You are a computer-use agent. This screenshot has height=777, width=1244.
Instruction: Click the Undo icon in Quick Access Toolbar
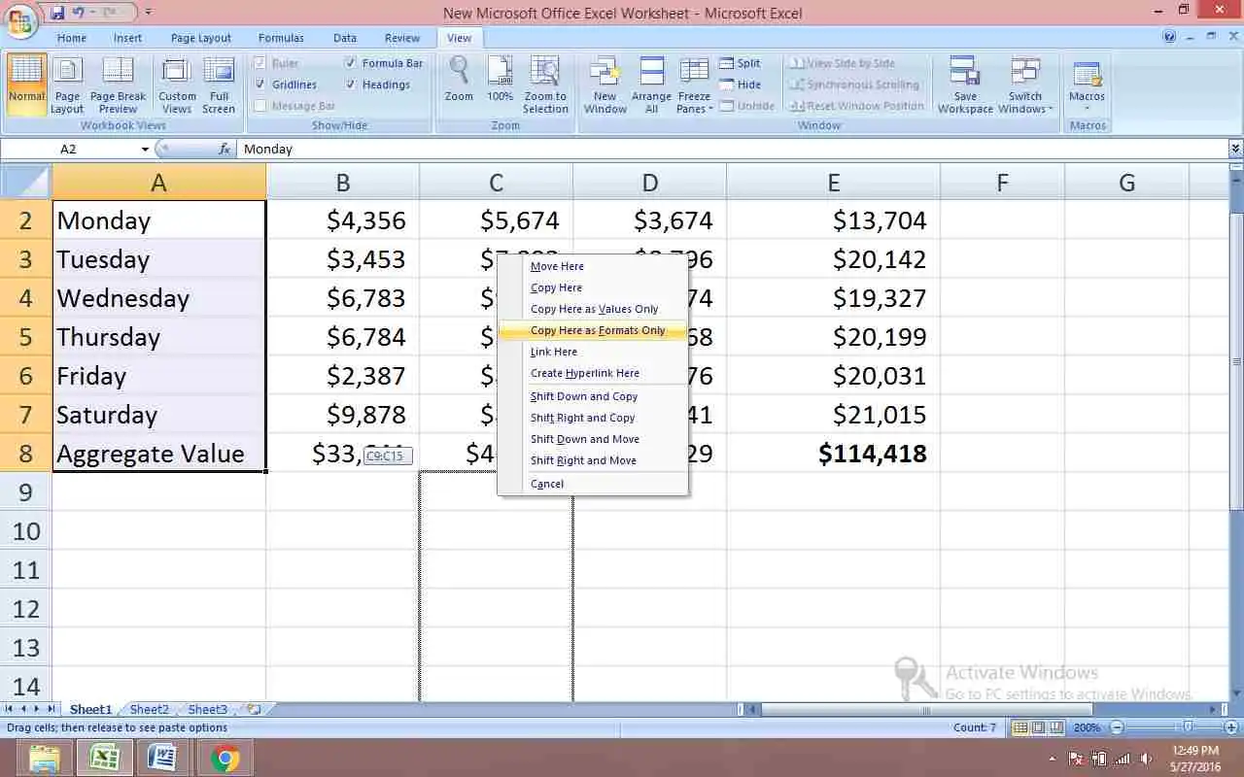[x=81, y=13]
